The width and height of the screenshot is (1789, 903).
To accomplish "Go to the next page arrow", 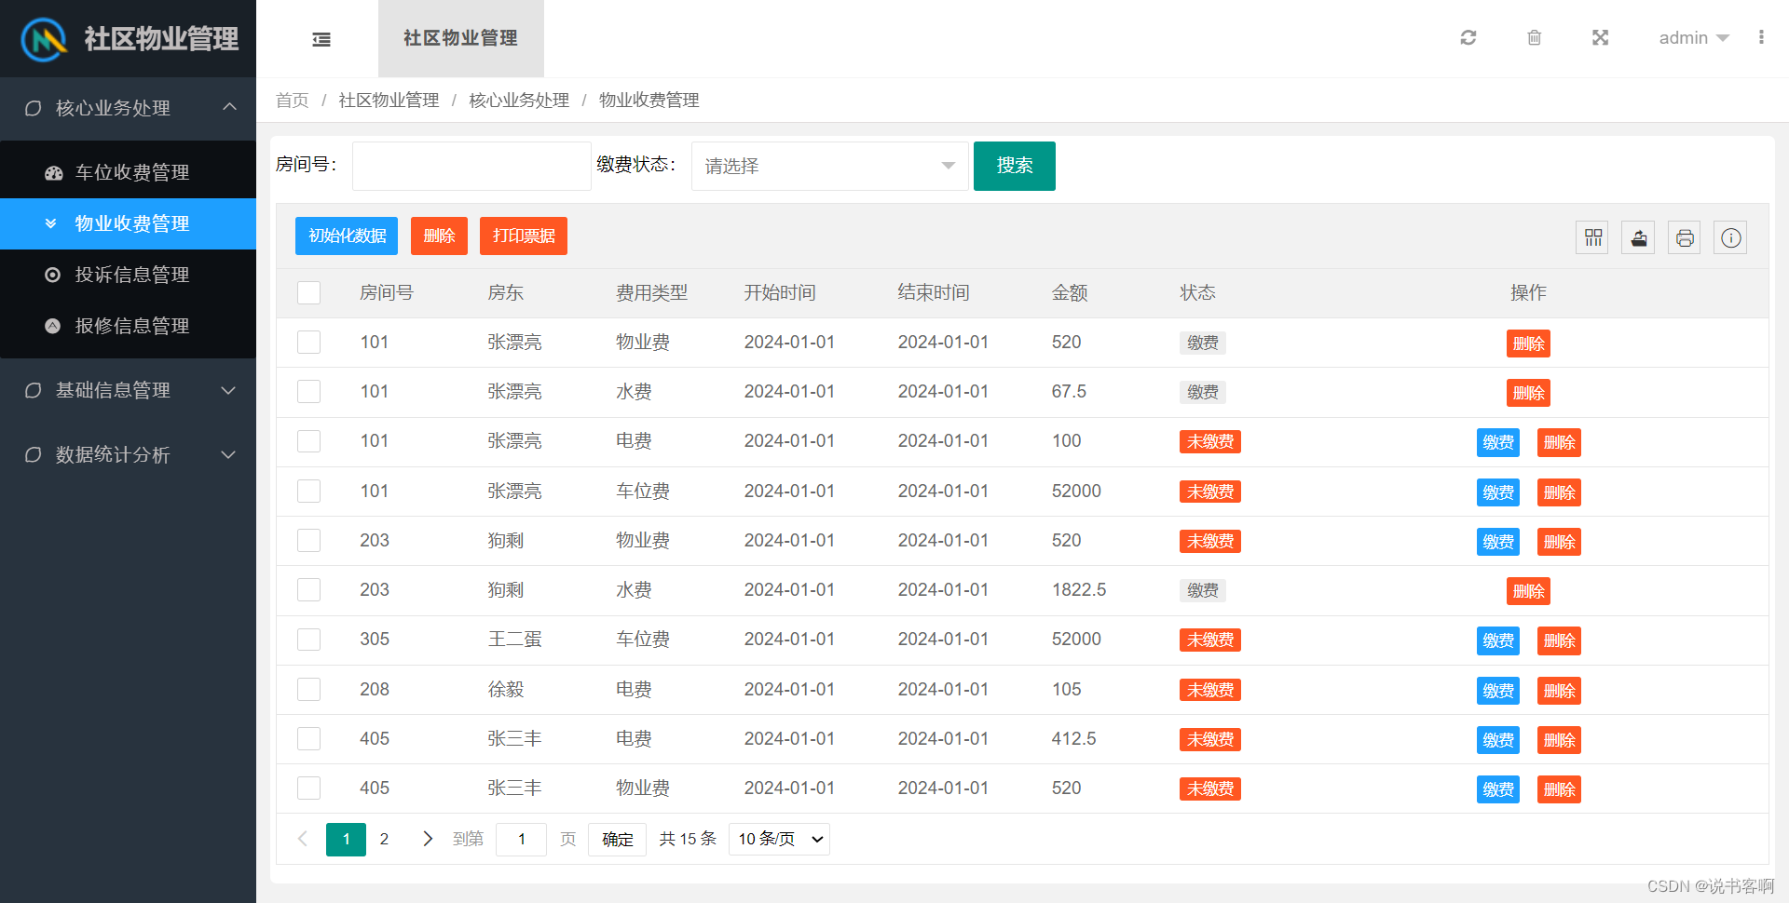I will 428,839.
